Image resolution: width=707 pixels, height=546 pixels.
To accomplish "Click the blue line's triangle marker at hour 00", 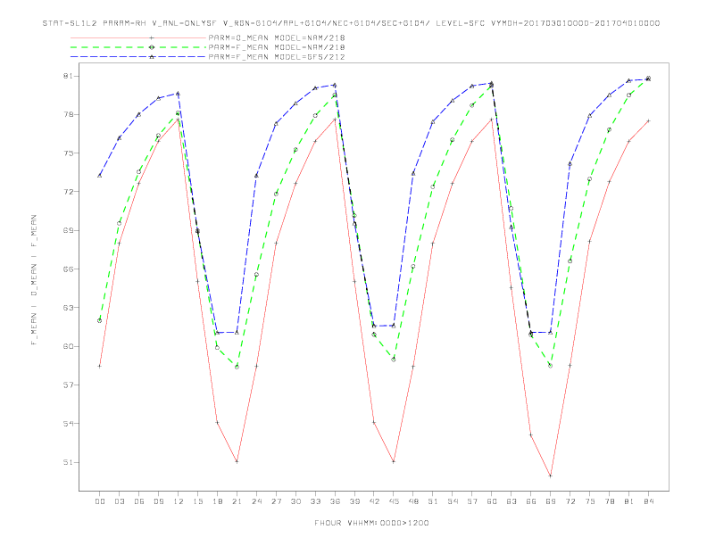I will pos(100,176).
